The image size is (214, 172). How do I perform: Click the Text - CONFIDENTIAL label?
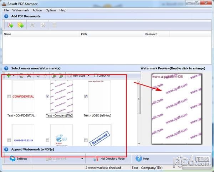tap(21, 116)
